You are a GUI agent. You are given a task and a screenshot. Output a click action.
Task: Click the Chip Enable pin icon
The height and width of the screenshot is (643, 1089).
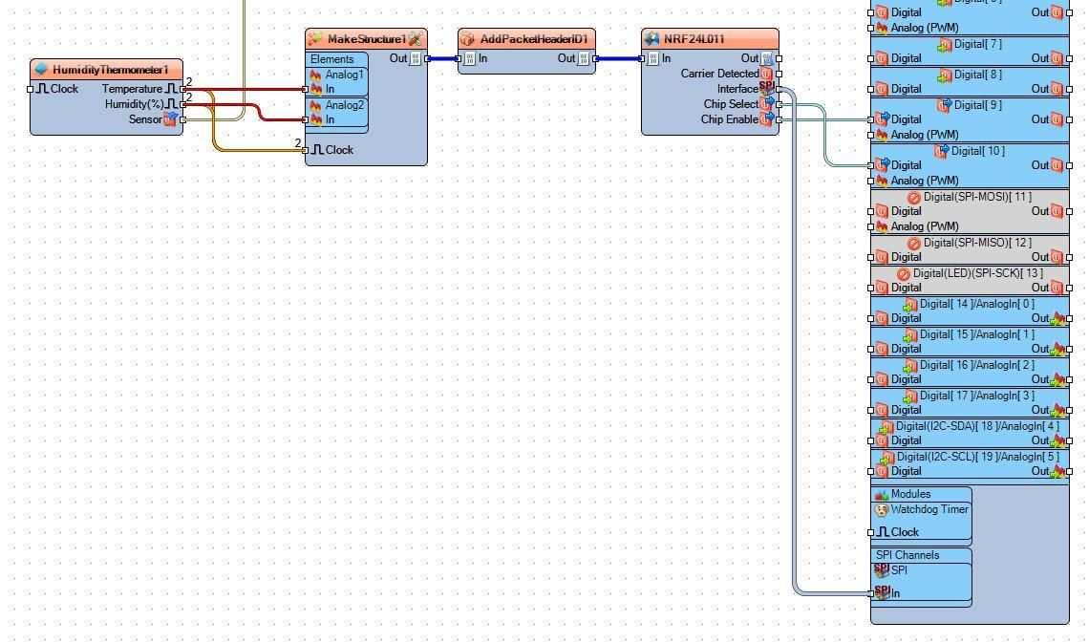767,118
